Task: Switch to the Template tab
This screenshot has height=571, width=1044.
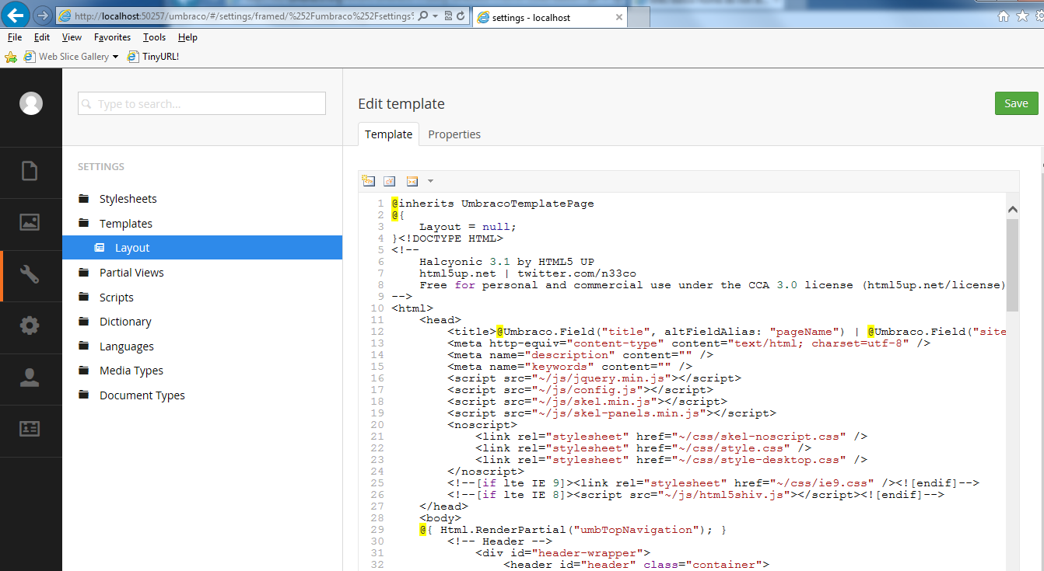Action: click(x=388, y=134)
